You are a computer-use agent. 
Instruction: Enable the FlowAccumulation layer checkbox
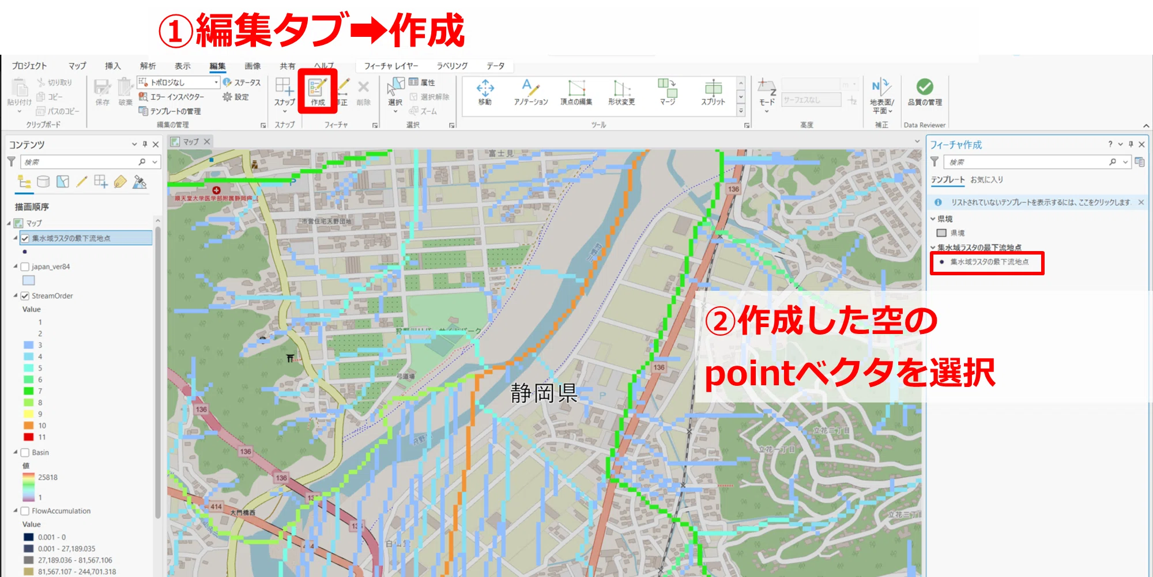tap(25, 511)
